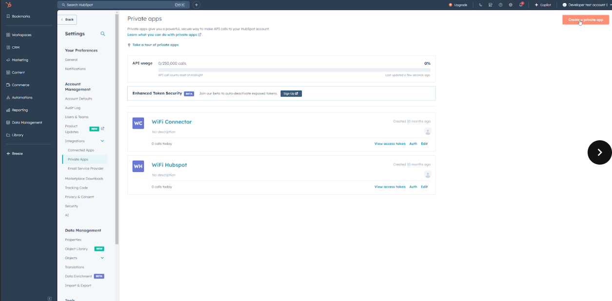Screen dimensions: 612x301
Task: Open the Developer test account dropdown
Action: coord(587,5)
